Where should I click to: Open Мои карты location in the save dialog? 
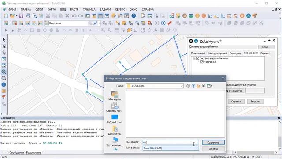coord(115,96)
